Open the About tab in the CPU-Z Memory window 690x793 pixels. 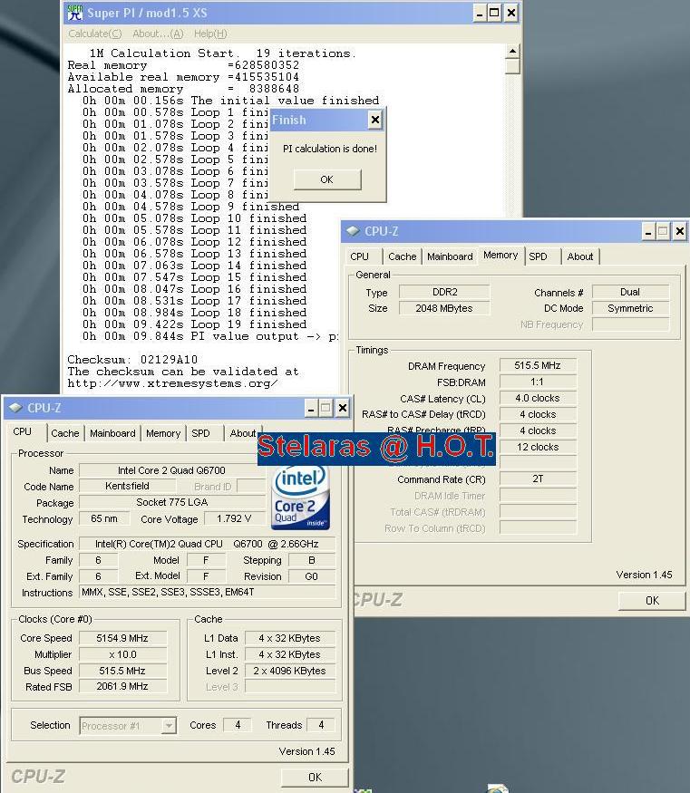click(x=579, y=256)
